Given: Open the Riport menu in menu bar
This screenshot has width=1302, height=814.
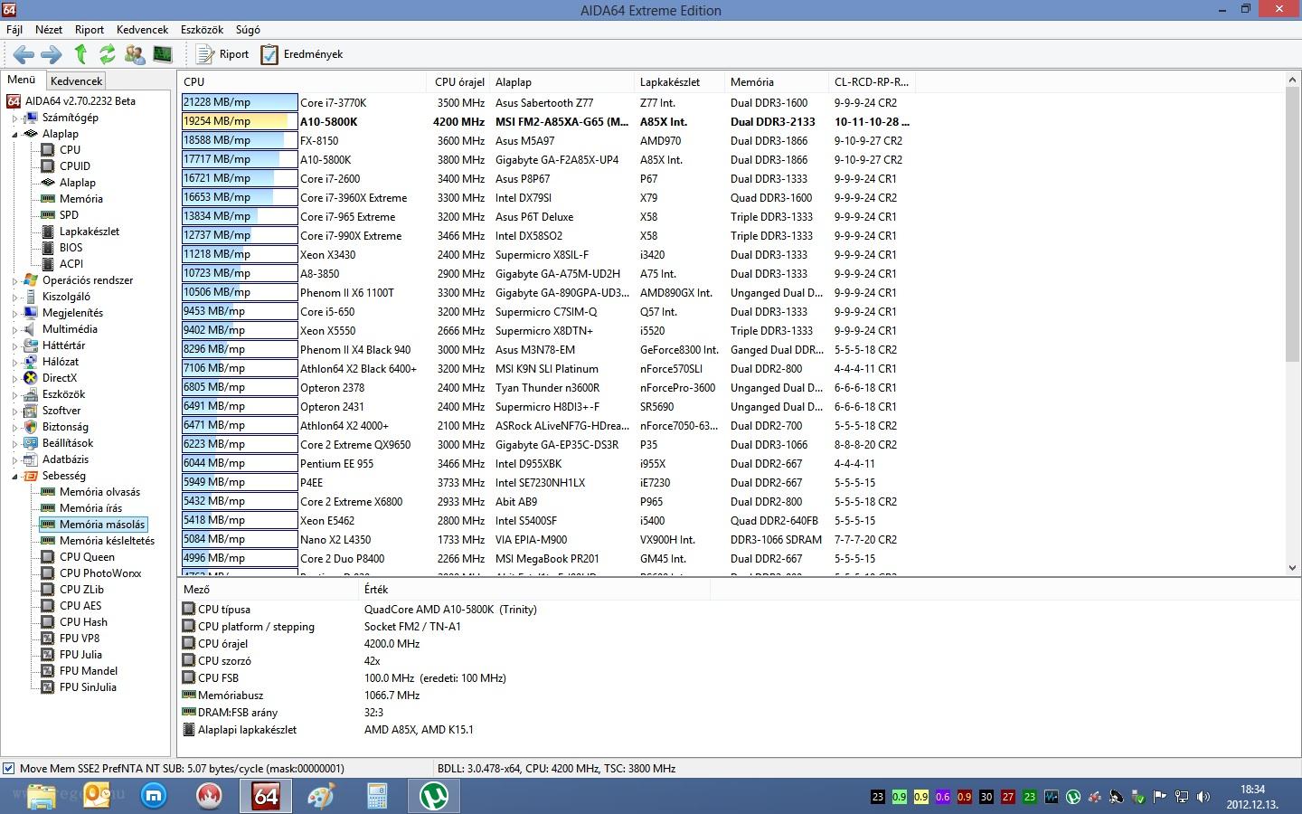Looking at the screenshot, I should (90, 30).
